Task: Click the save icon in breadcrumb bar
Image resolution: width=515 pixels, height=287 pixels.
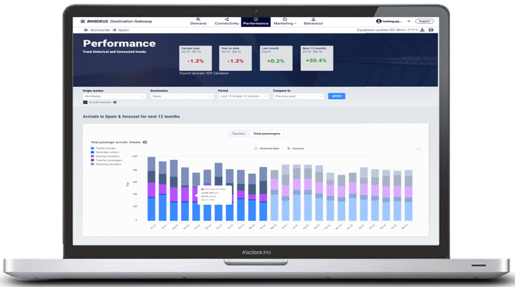Action: [431, 30]
